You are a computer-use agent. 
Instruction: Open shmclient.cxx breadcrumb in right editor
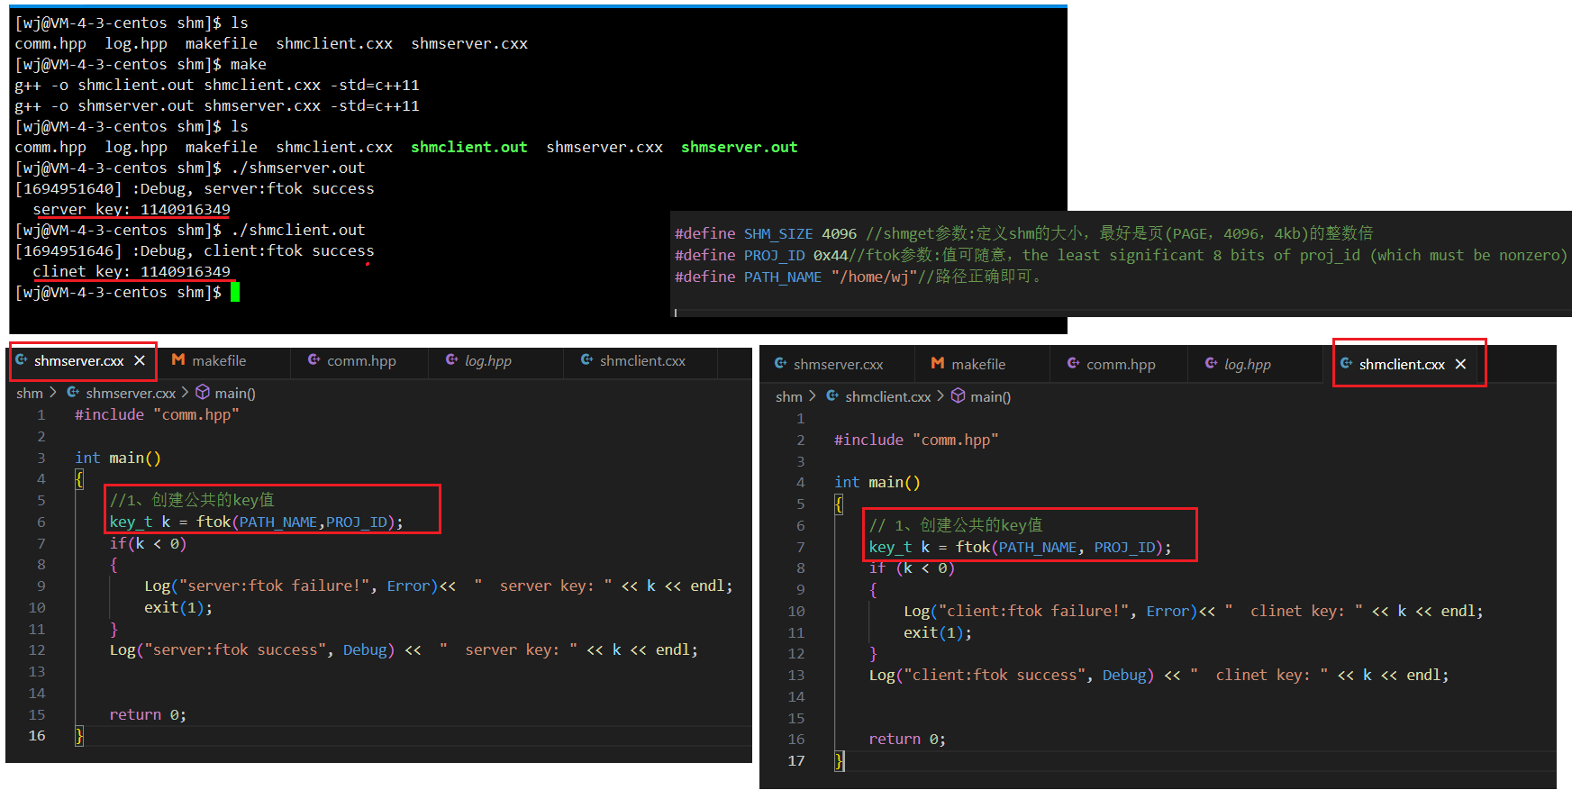click(x=888, y=396)
